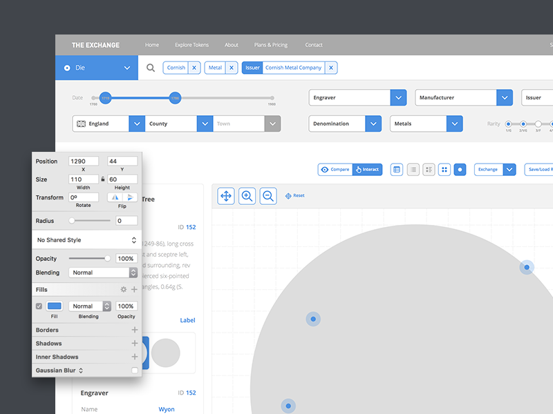Toggle the fill enabled checkbox
Screen dimensions: 553x414
pos(39,306)
